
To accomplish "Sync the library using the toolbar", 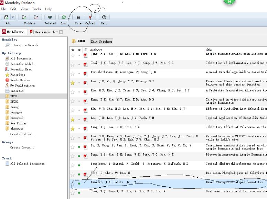I will [64, 17].
